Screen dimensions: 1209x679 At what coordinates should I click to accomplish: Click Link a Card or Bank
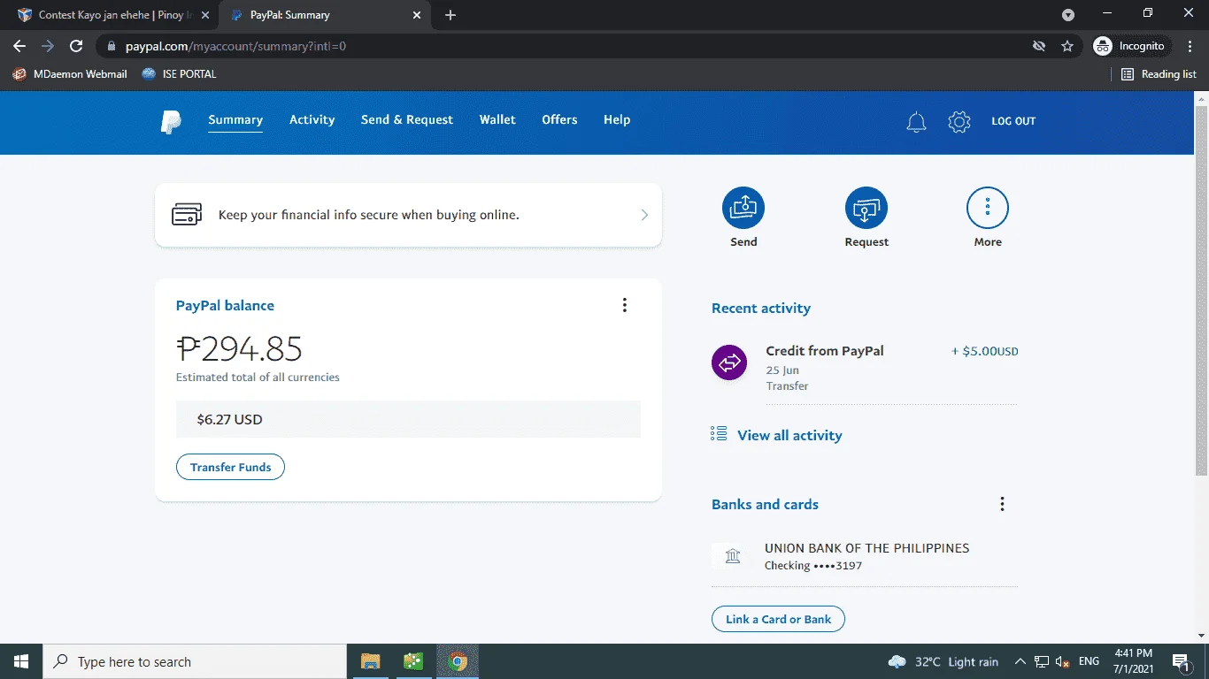click(778, 619)
